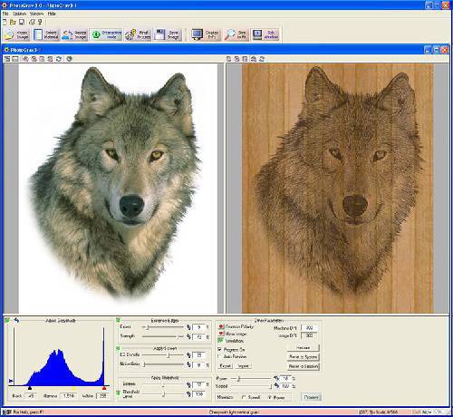The image size is (453, 417).
Task: Click the red white-point marker under histogram
Action: click(x=104, y=388)
